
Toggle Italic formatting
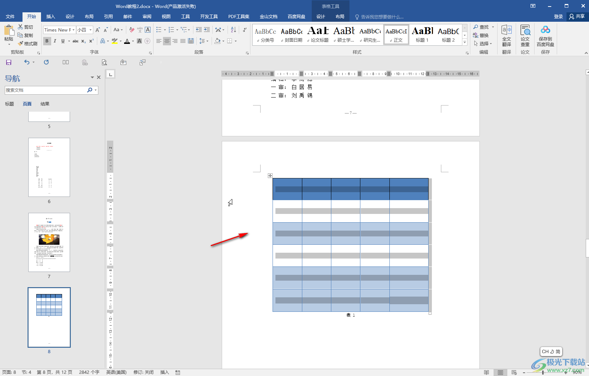pyautogui.click(x=55, y=41)
